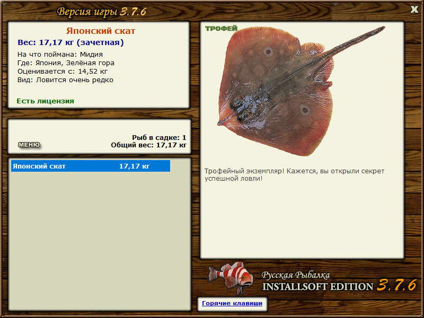424x318 pixels.
Task: Open the Горячие клавиши link
Action: tap(232, 303)
